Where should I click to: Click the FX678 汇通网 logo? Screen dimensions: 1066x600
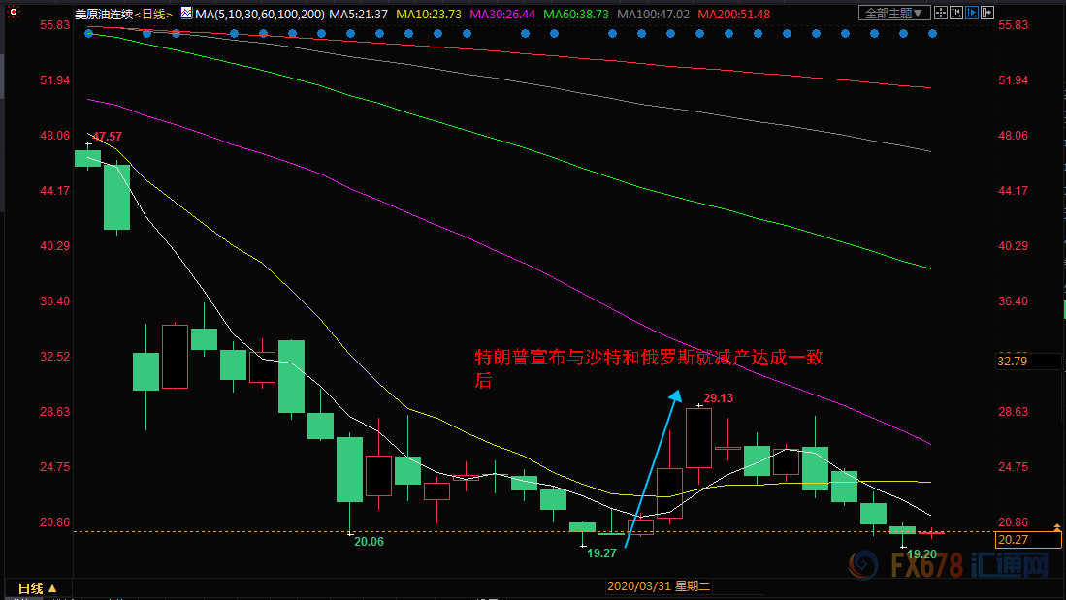(x=952, y=565)
